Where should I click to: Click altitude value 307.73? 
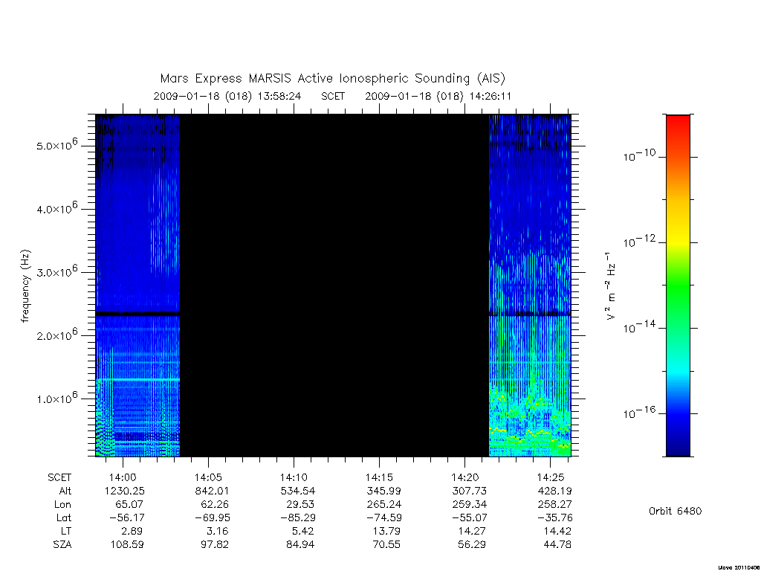[x=469, y=491]
